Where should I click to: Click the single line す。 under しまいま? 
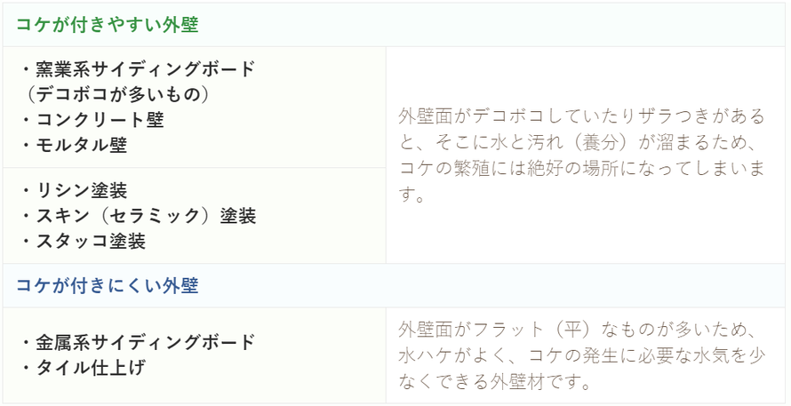(x=411, y=195)
